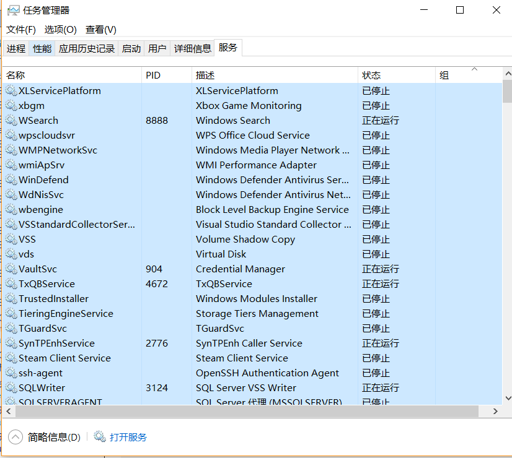Click the gear icon beside SQLWriter
Image resolution: width=512 pixels, height=458 pixels.
(x=11, y=387)
